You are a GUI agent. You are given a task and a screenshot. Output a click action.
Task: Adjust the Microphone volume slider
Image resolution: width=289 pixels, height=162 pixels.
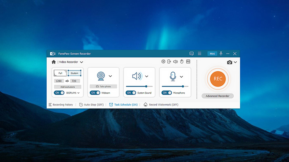click(x=175, y=86)
